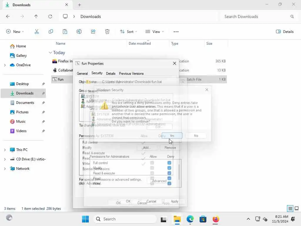
Task: Click the Add button in permissions dialog
Action: point(147,148)
